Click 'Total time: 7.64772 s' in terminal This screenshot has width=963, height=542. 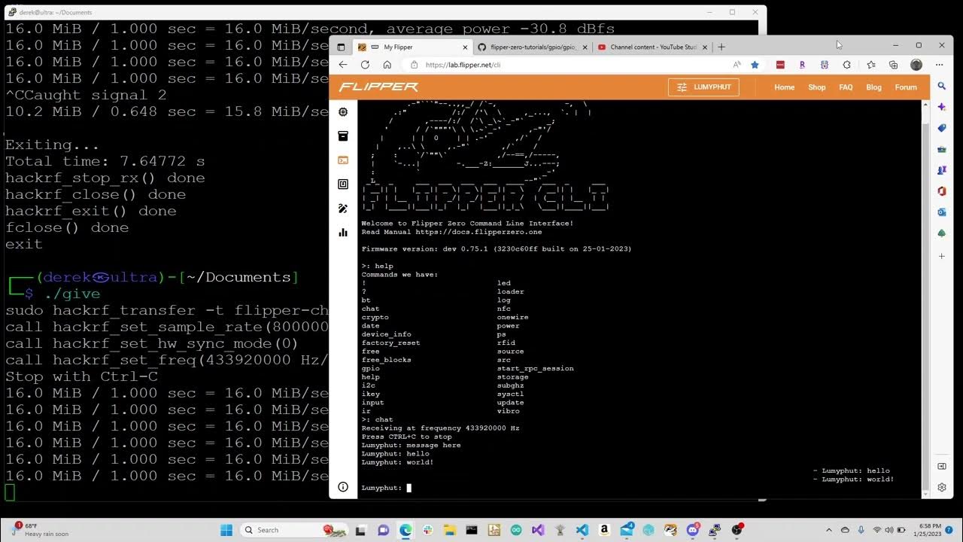[x=105, y=161]
